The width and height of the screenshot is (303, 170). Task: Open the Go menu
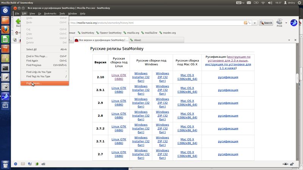(x=40, y=14)
